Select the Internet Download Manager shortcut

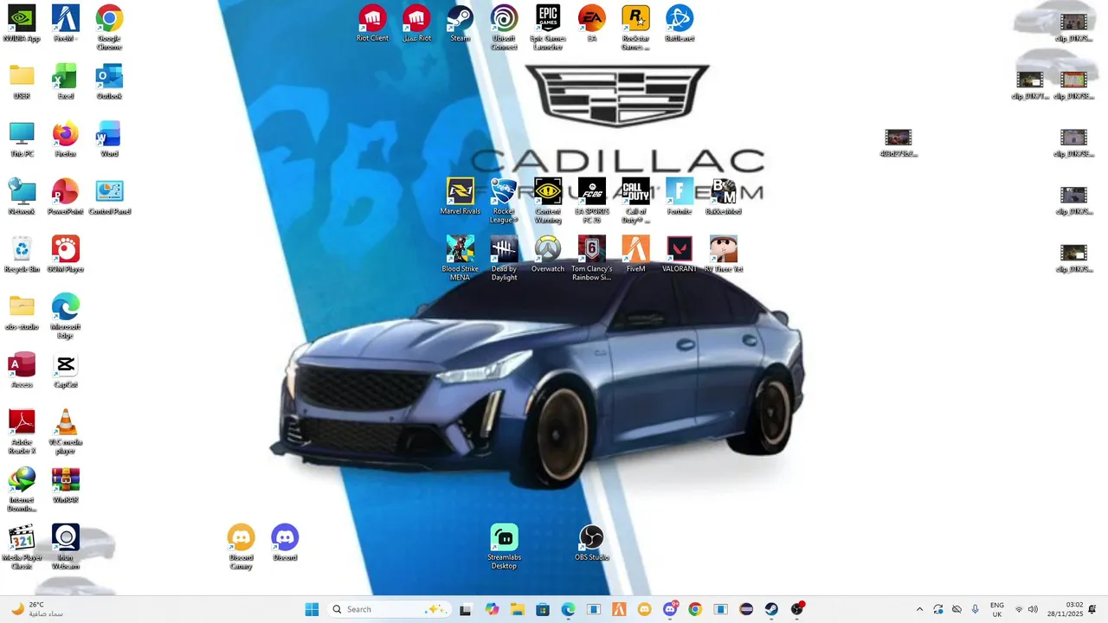(22, 490)
